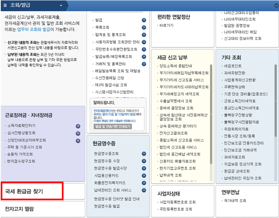
Task: Click the arrow icon beside 사용자유형별 조회권한 관리
Action: (x=144, y=42)
